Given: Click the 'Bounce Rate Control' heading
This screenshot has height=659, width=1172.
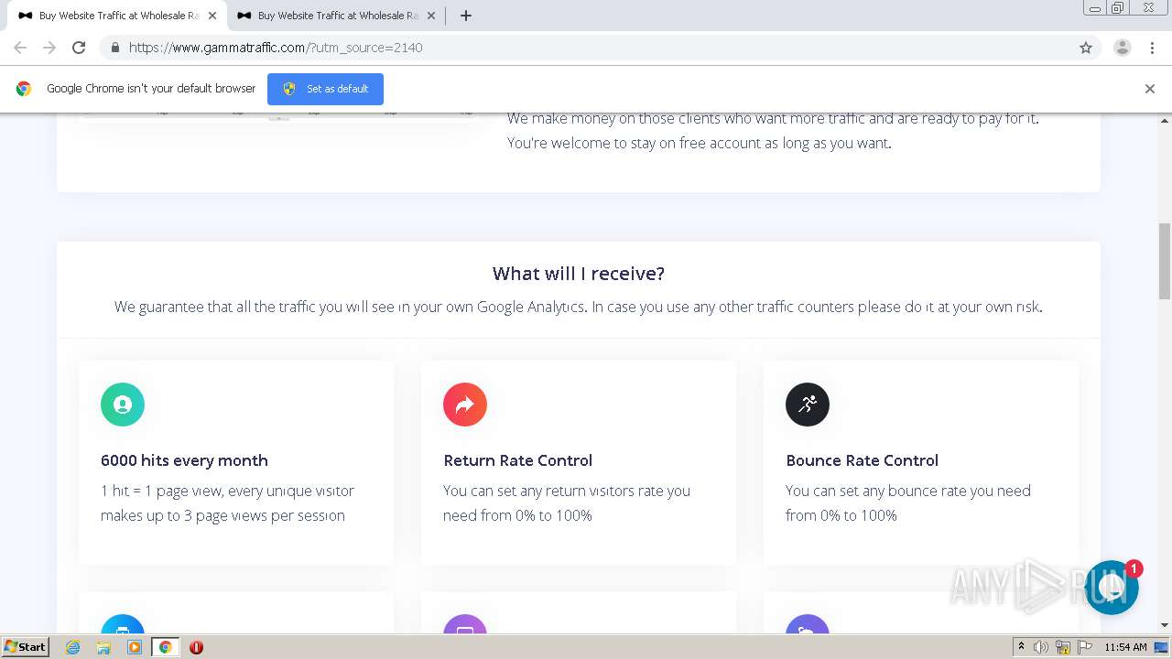Looking at the screenshot, I should 862,460.
